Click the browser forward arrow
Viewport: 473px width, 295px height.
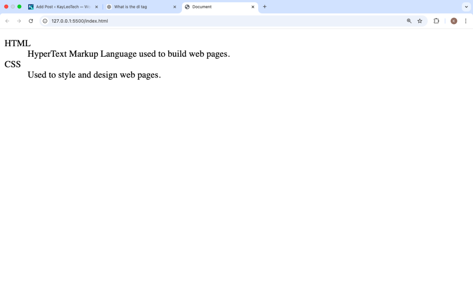pos(19,21)
